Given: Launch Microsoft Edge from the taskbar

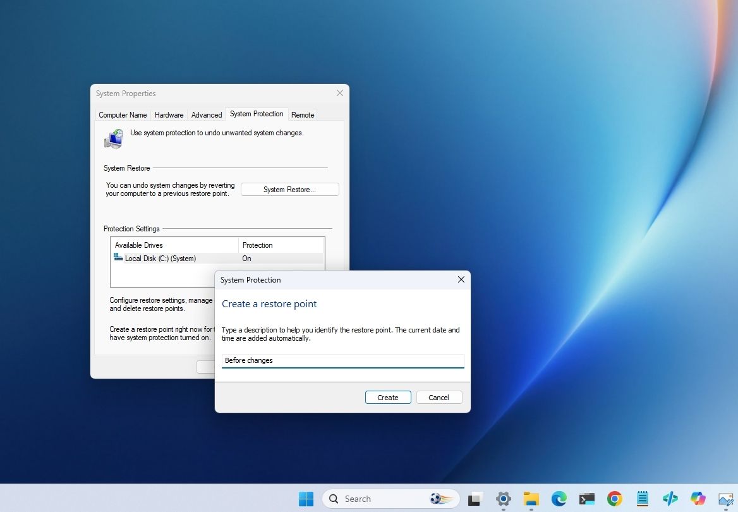Looking at the screenshot, I should (559, 499).
